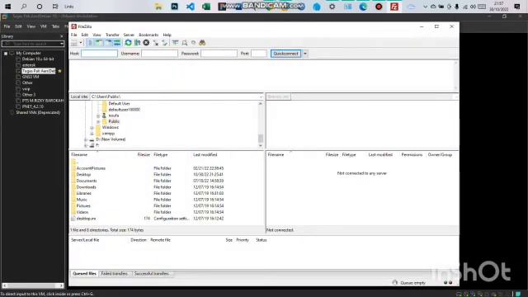
Task: Sort remote list by Owner/Group column
Action: click(x=440, y=154)
